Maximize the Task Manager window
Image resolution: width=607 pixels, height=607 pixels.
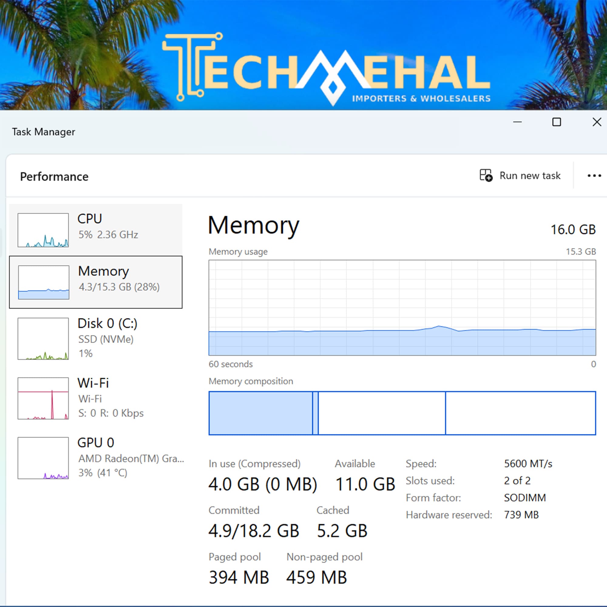tap(556, 122)
